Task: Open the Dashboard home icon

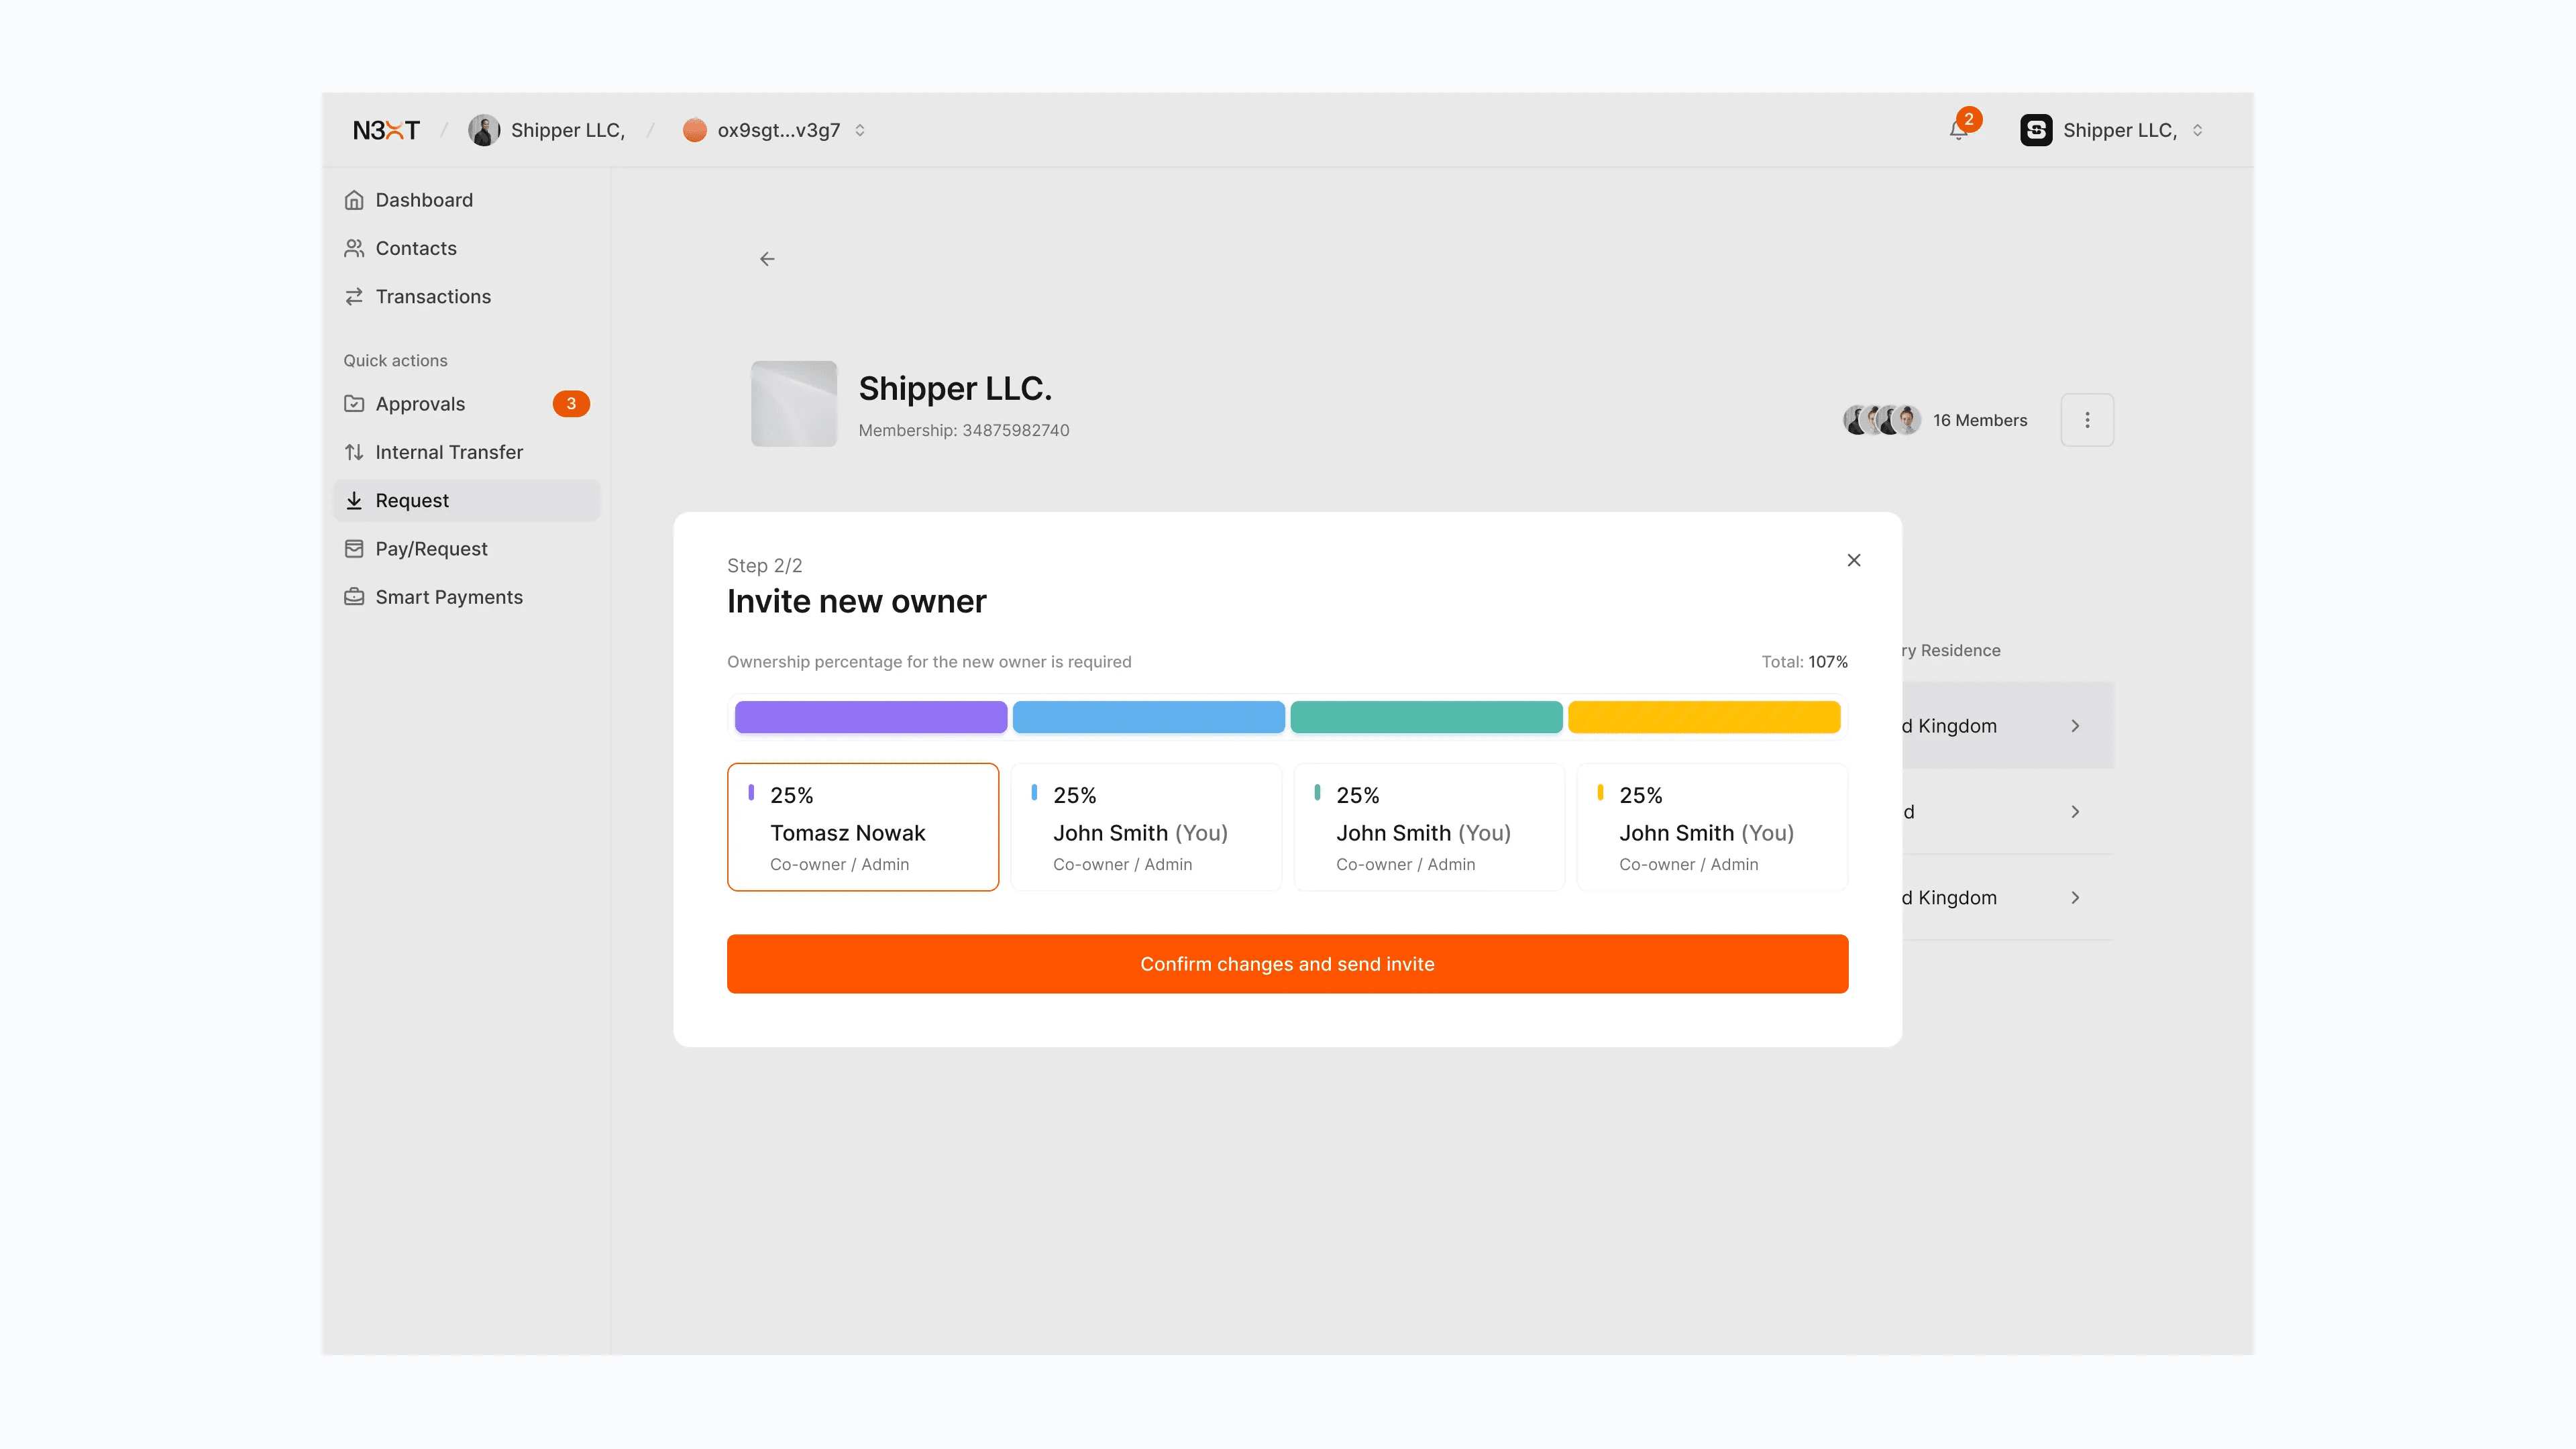Action: tap(354, 200)
